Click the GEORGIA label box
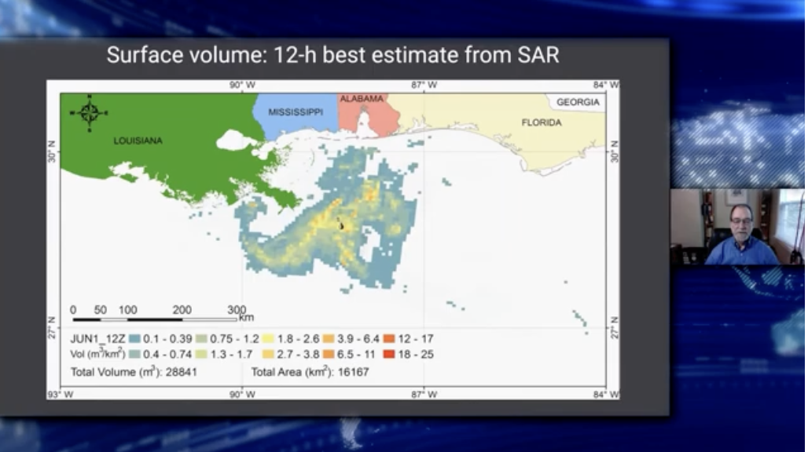The width and height of the screenshot is (808, 452). (578, 102)
